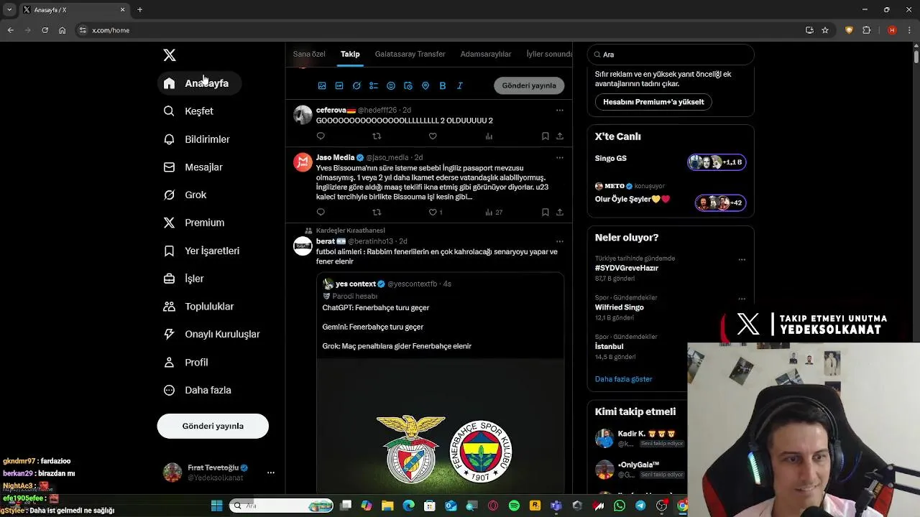Click Grok enhance icon in composer
This screenshot has height=517, width=920.
pos(356,85)
